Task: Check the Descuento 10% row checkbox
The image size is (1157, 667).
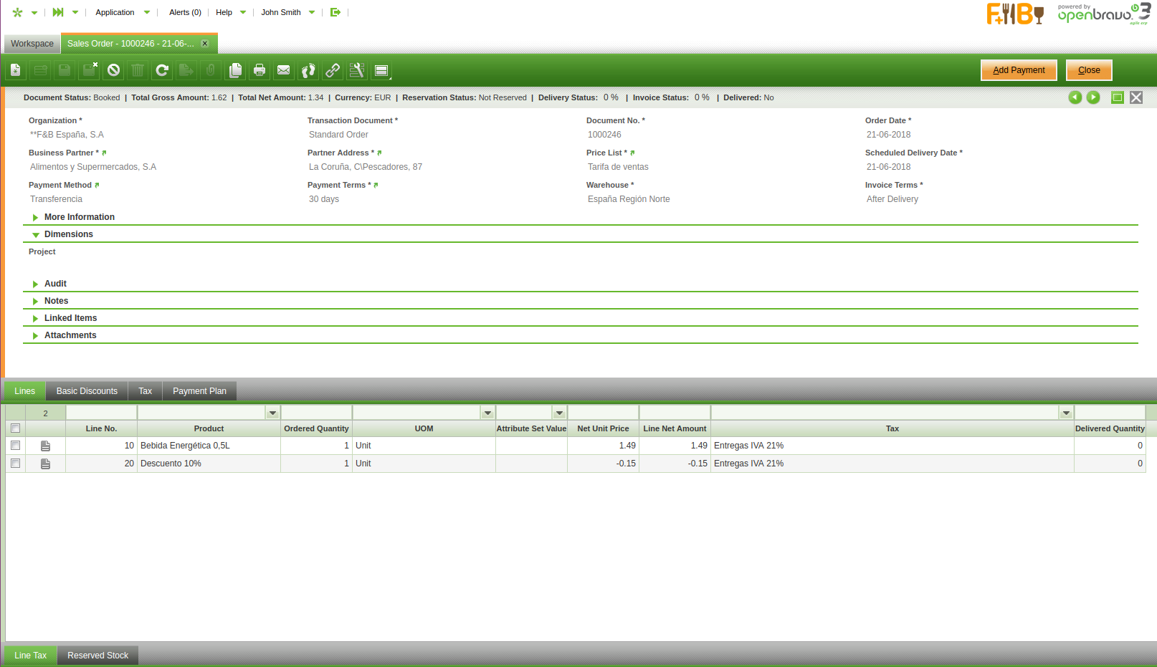Action: 15,464
